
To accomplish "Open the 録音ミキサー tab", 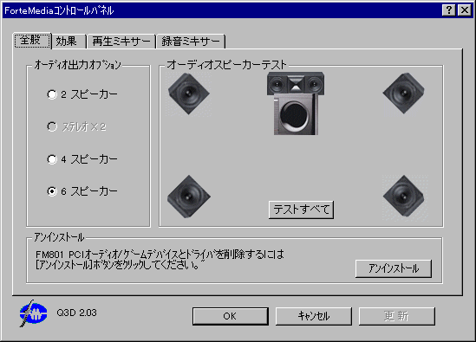I will pyautogui.click(x=191, y=42).
